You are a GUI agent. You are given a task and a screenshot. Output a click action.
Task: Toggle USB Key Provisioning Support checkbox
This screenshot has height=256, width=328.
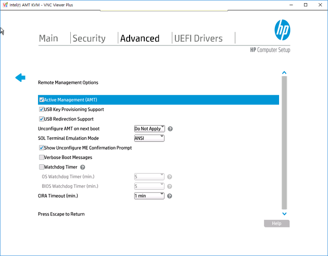tap(42, 109)
